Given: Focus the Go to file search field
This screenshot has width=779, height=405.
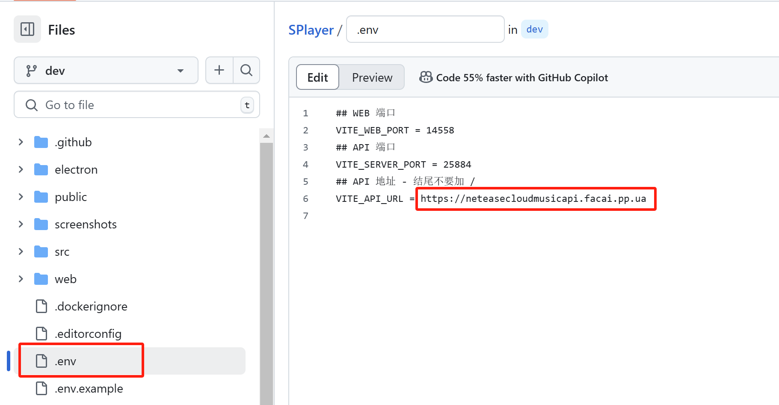Looking at the screenshot, I should (x=137, y=105).
